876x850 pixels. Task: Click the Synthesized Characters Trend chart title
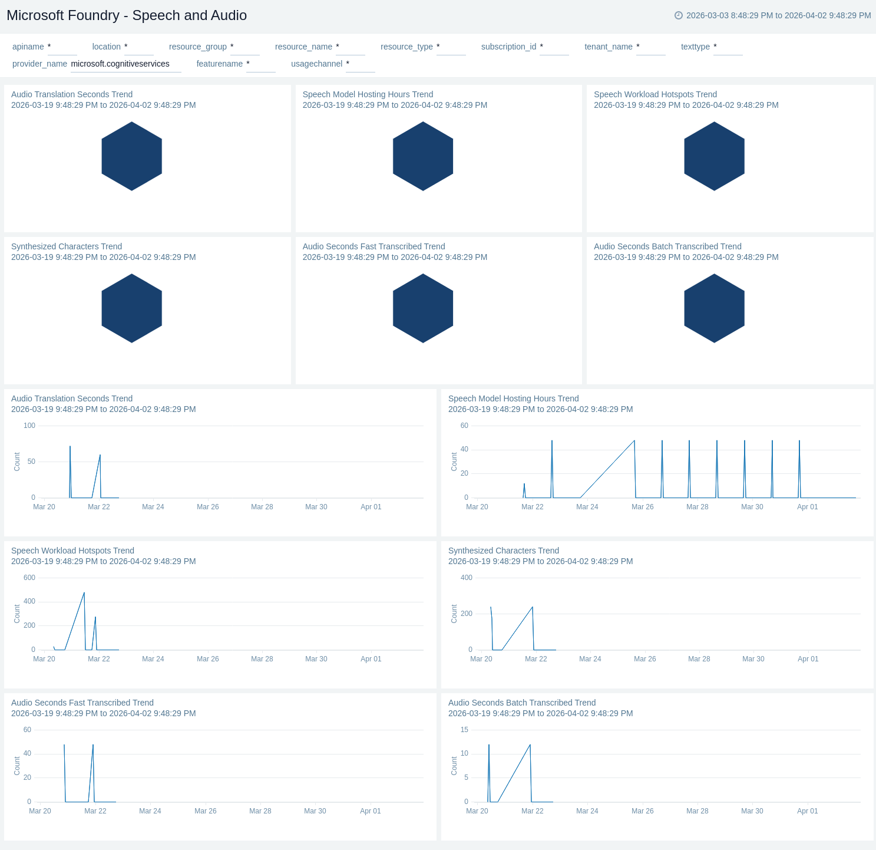[x=503, y=551]
